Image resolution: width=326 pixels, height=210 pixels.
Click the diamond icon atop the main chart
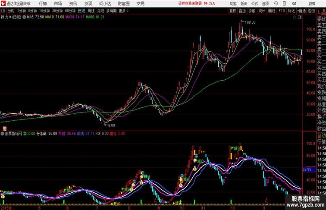(295, 17)
